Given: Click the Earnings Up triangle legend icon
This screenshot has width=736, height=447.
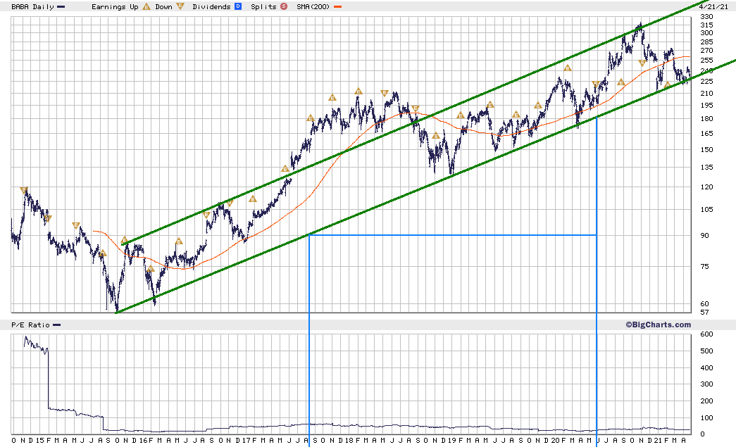Looking at the screenshot, I should coord(146,6).
